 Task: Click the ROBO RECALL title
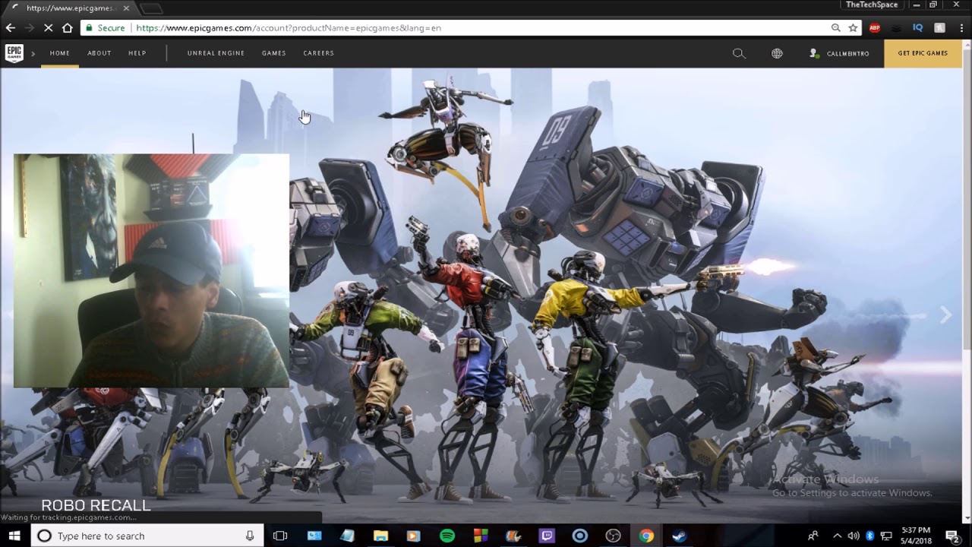[x=96, y=505]
